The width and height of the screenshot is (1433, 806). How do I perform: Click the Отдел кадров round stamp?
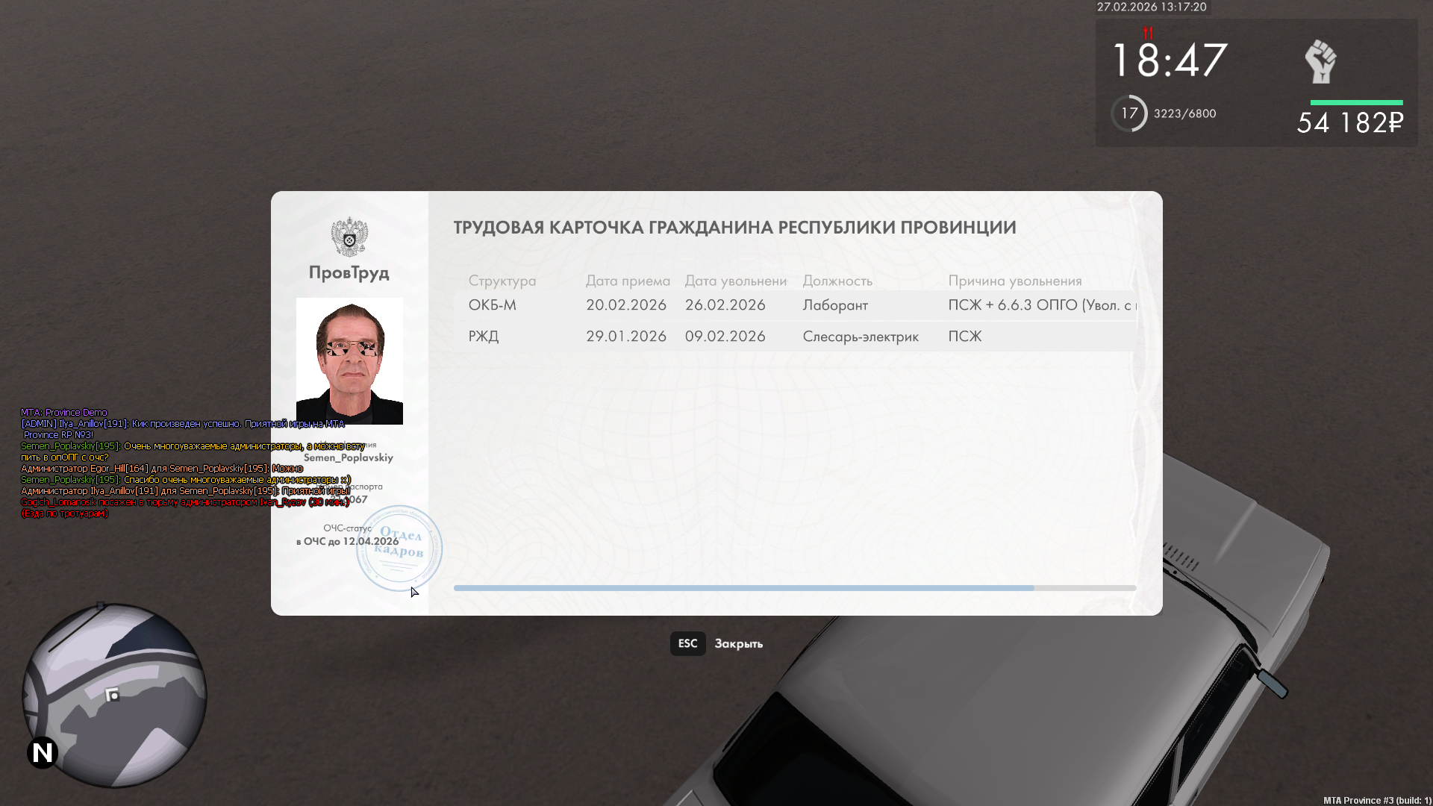(399, 549)
